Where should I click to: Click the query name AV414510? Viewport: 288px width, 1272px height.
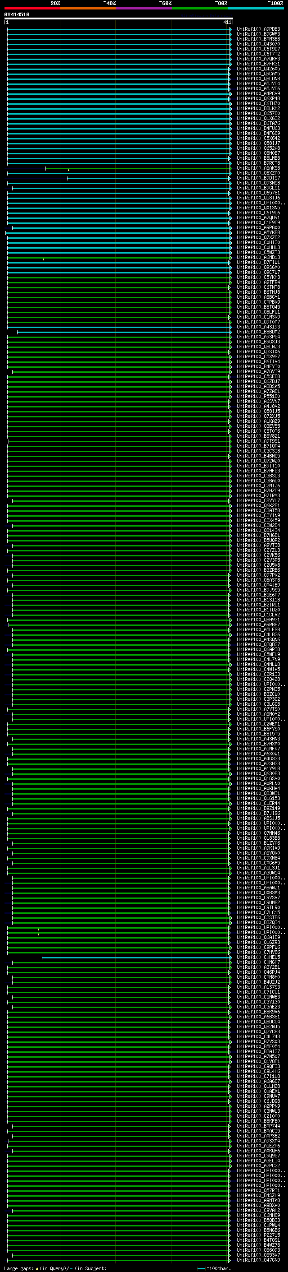pyautogui.click(x=17, y=15)
